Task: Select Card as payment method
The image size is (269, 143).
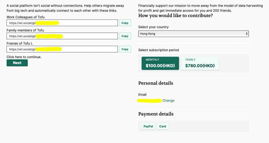Action: [x=163, y=126]
